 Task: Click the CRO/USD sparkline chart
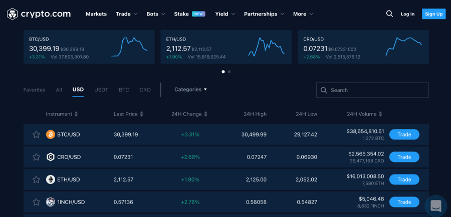(x=404, y=47)
